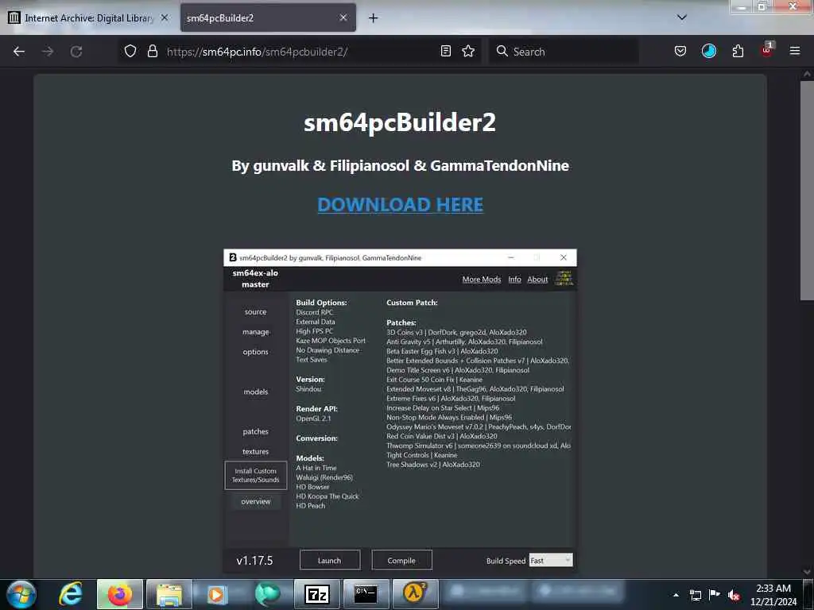Click the address bar URL field

[x=299, y=52]
